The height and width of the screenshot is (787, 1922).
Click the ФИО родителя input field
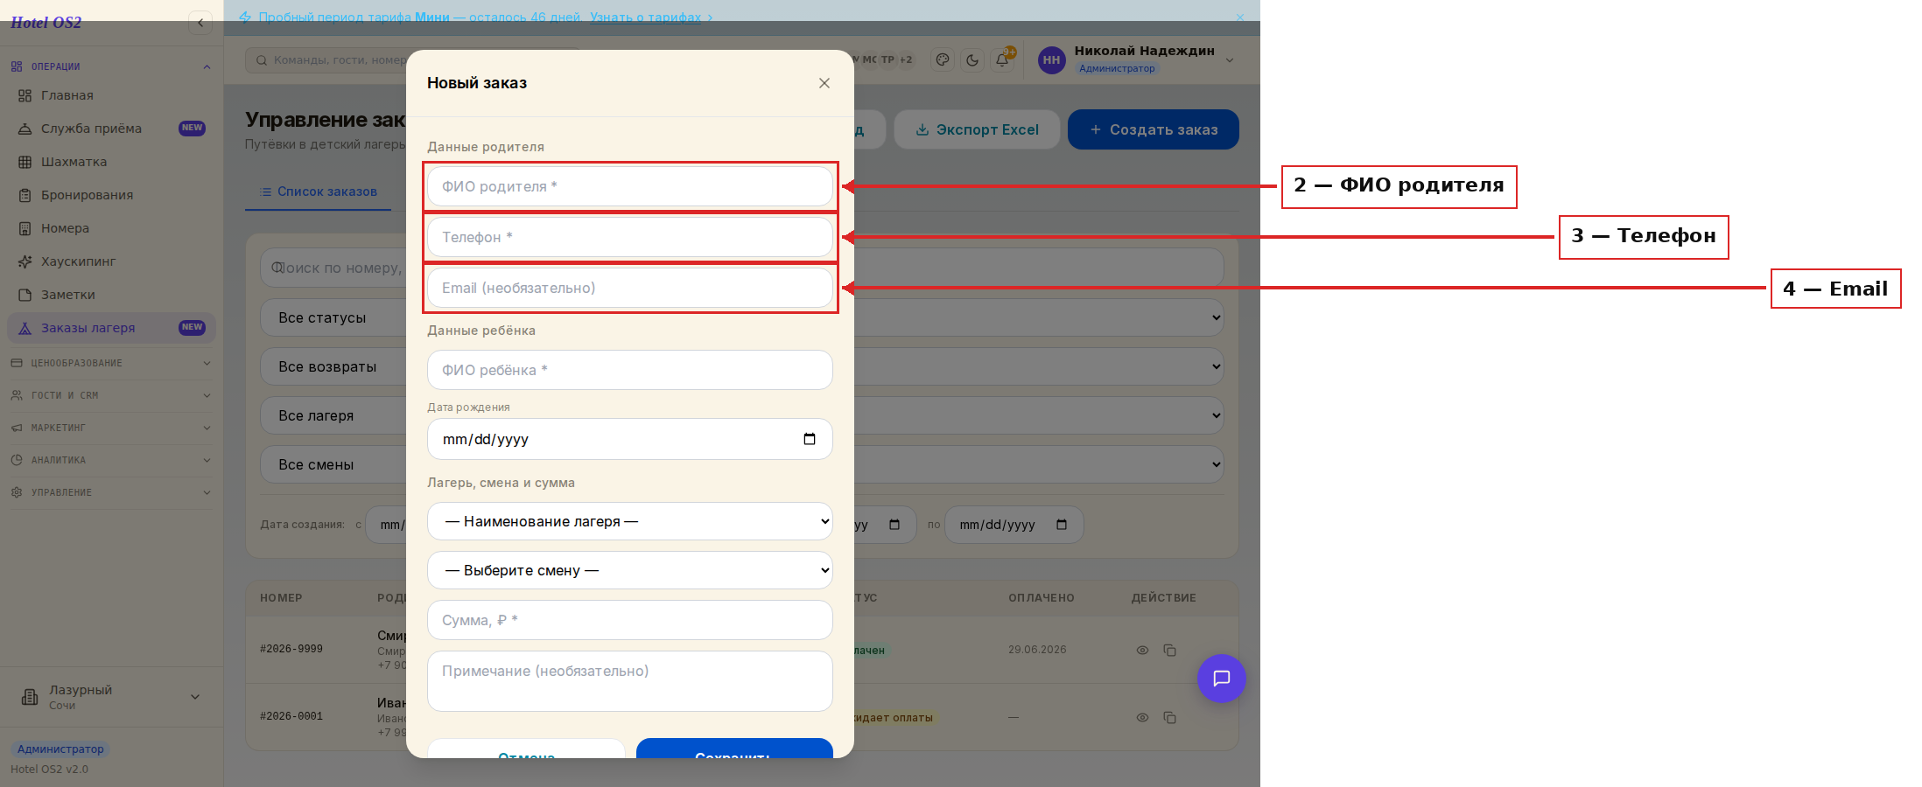click(630, 186)
